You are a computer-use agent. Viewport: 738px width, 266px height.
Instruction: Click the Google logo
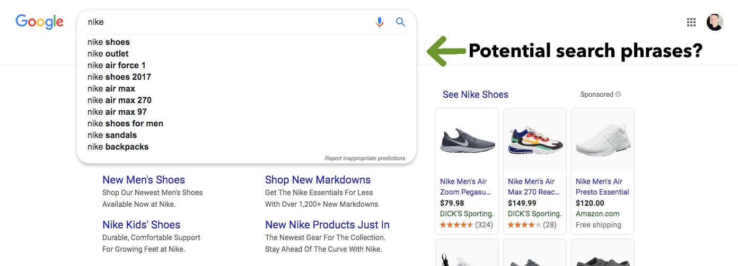click(40, 22)
